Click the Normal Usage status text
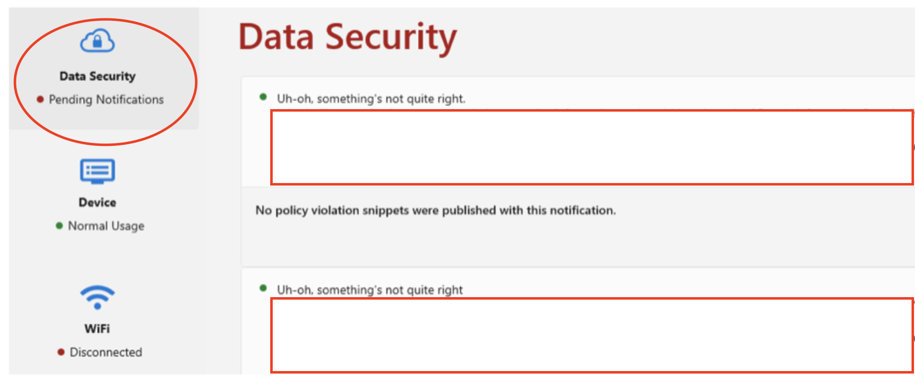The height and width of the screenshot is (378, 915). click(x=106, y=226)
